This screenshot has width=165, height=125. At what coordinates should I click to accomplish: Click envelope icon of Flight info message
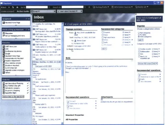pyautogui.click(x=34, y=55)
